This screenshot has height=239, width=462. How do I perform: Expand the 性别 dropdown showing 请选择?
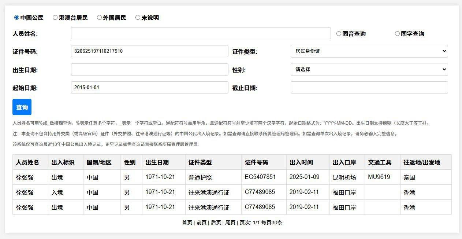(369, 69)
